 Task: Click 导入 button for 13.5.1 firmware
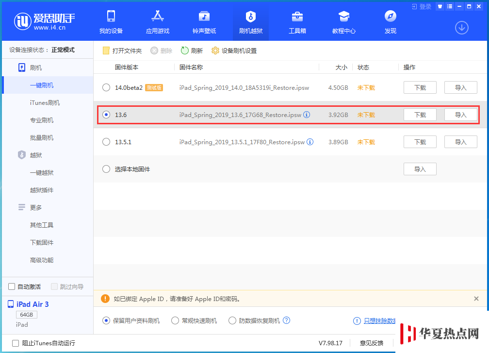click(461, 142)
